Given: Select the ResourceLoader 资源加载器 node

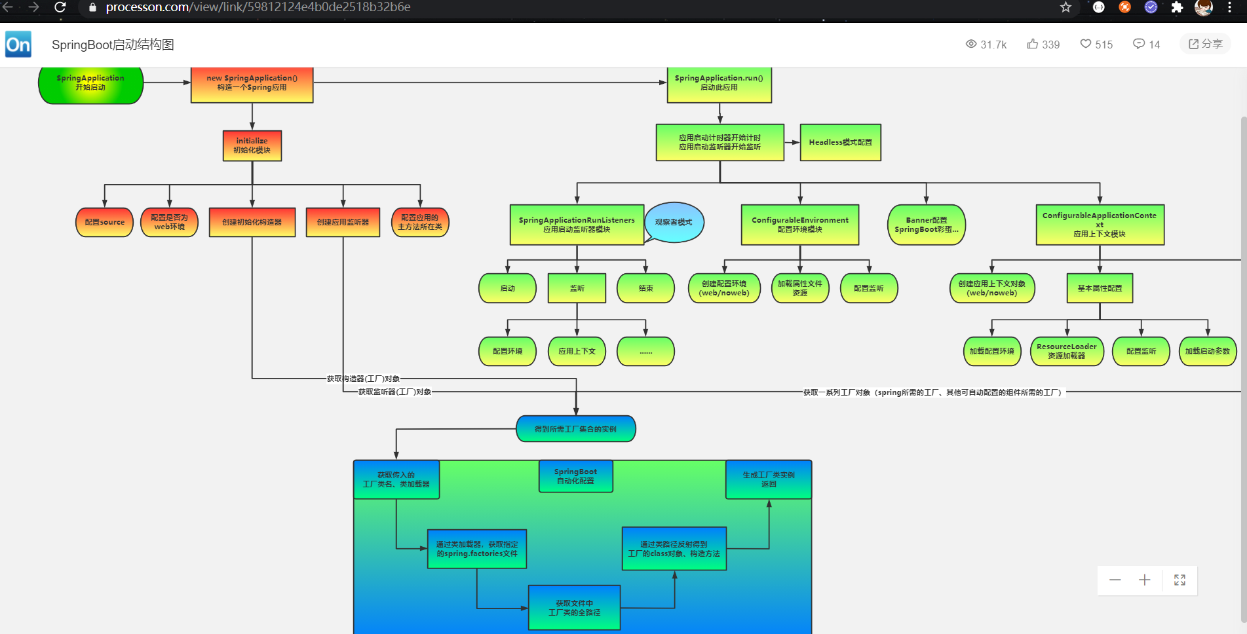Looking at the screenshot, I should 1067,351.
